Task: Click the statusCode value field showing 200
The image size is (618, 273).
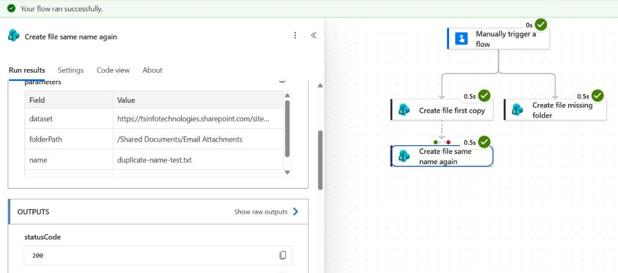Action: (158, 255)
